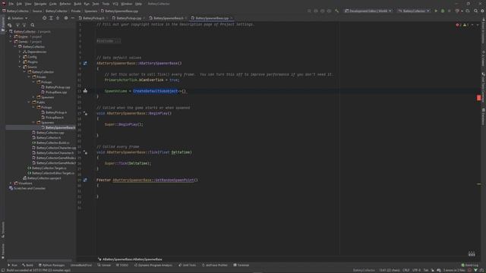
Task: Open Search Everywhere magnifier icon
Action: 476,11
